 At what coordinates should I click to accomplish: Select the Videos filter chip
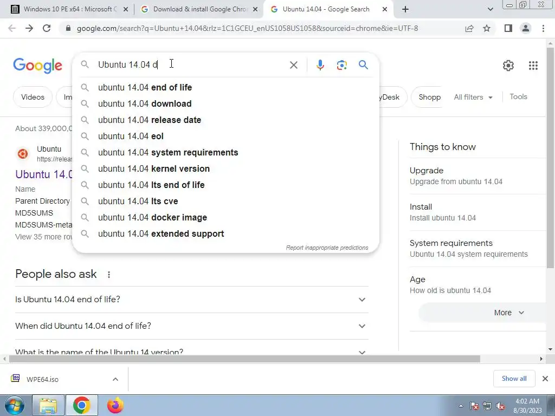click(x=33, y=97)
